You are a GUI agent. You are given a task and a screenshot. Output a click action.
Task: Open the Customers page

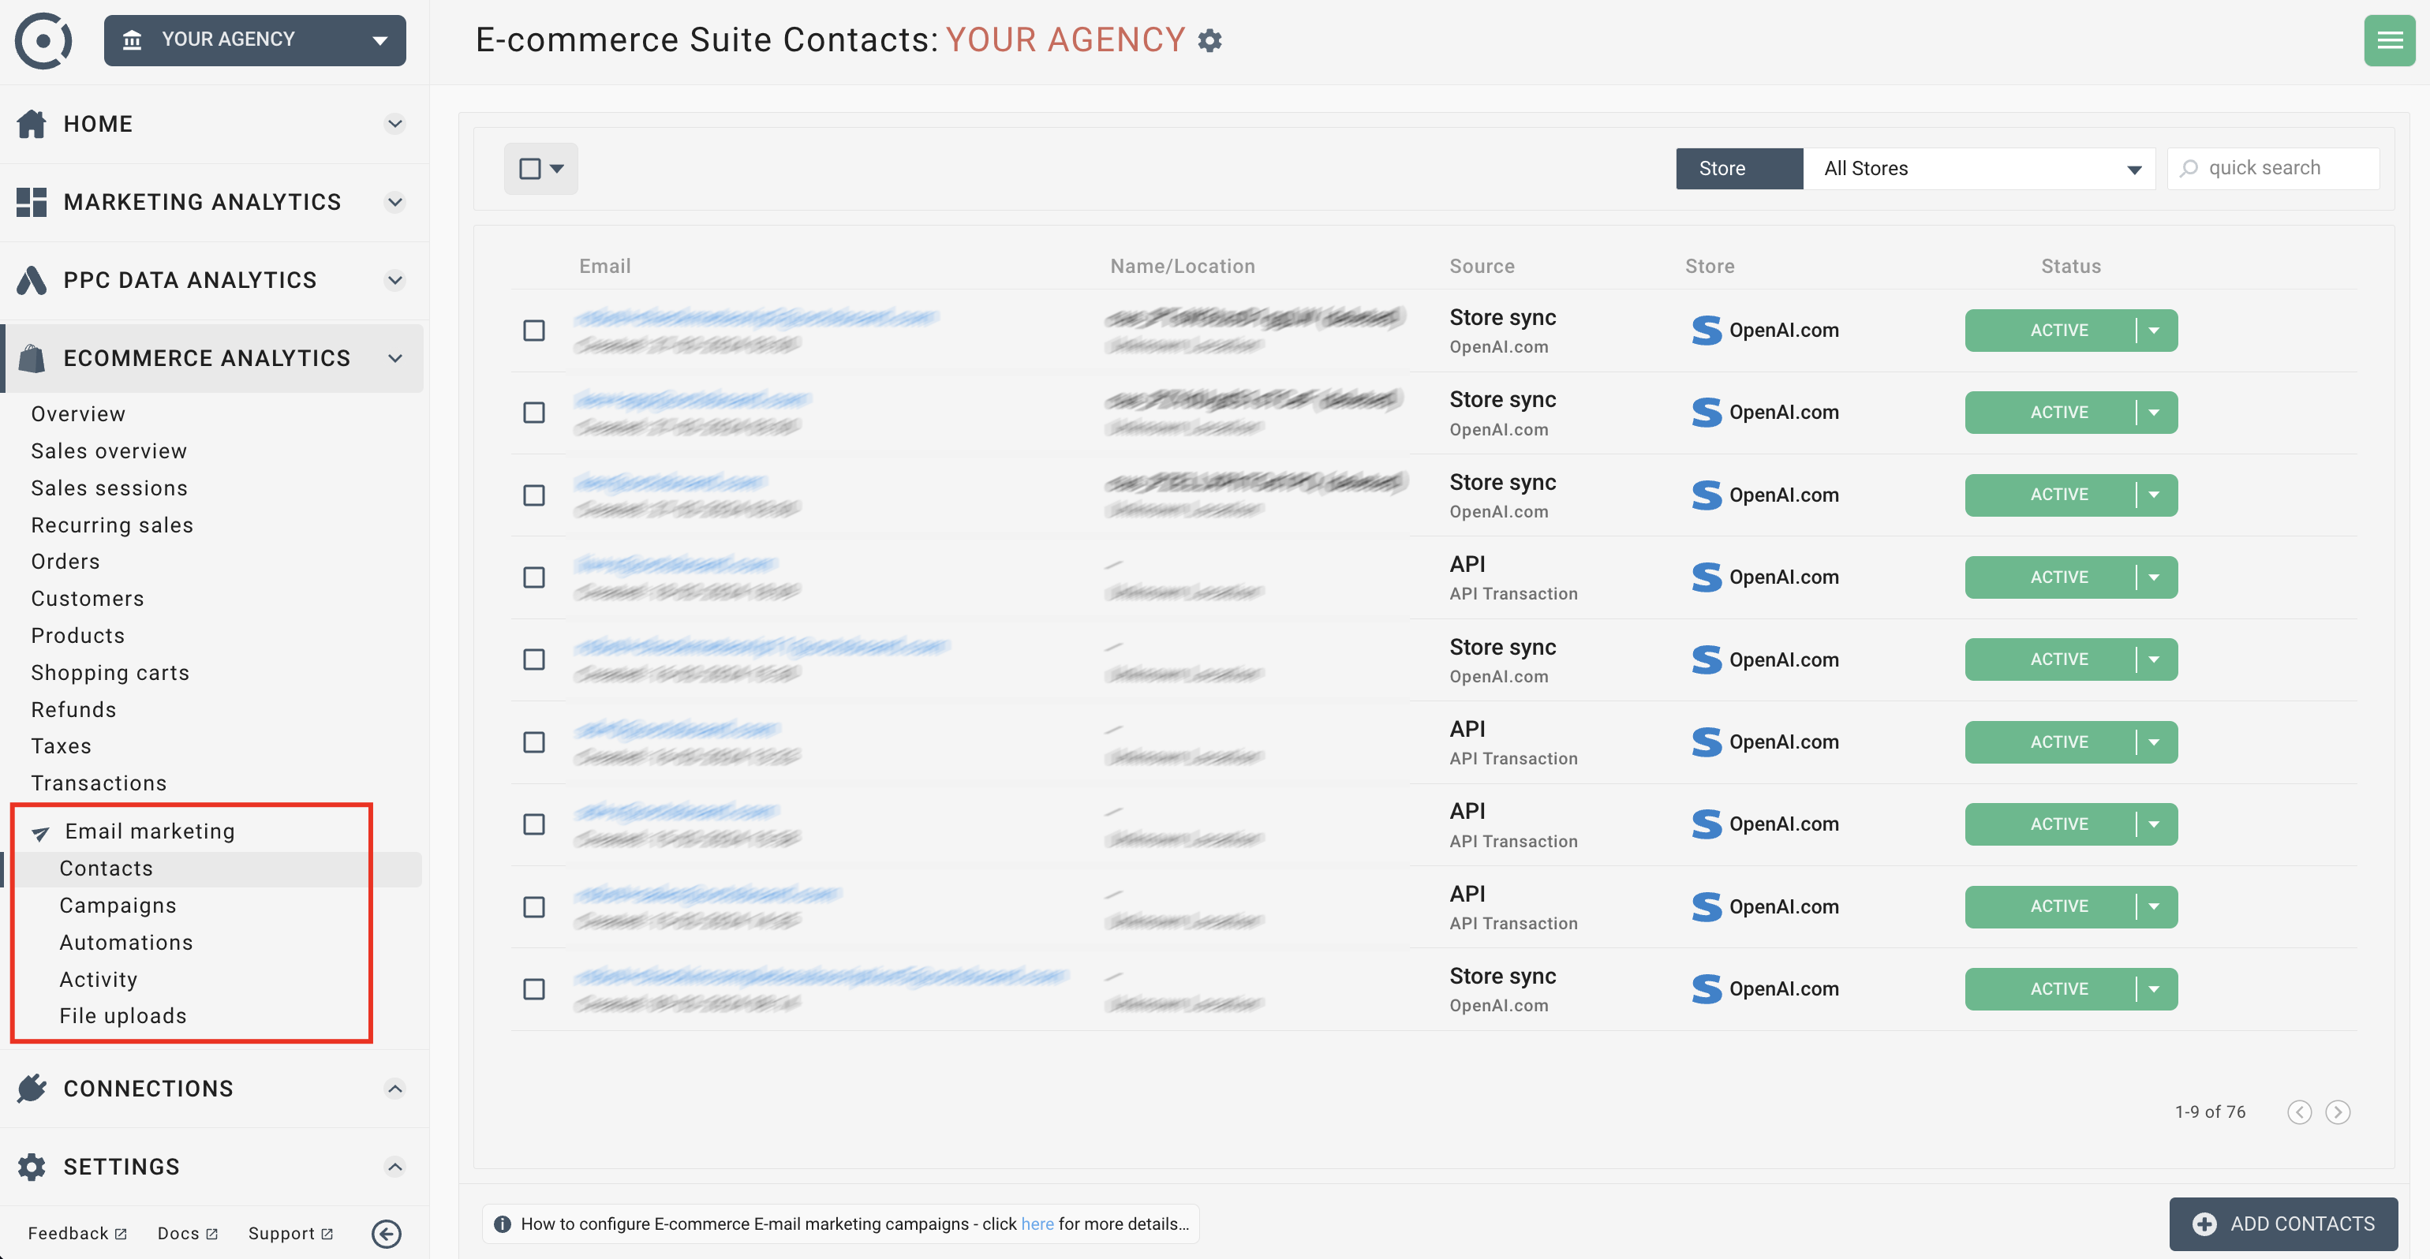coord(87,598)
